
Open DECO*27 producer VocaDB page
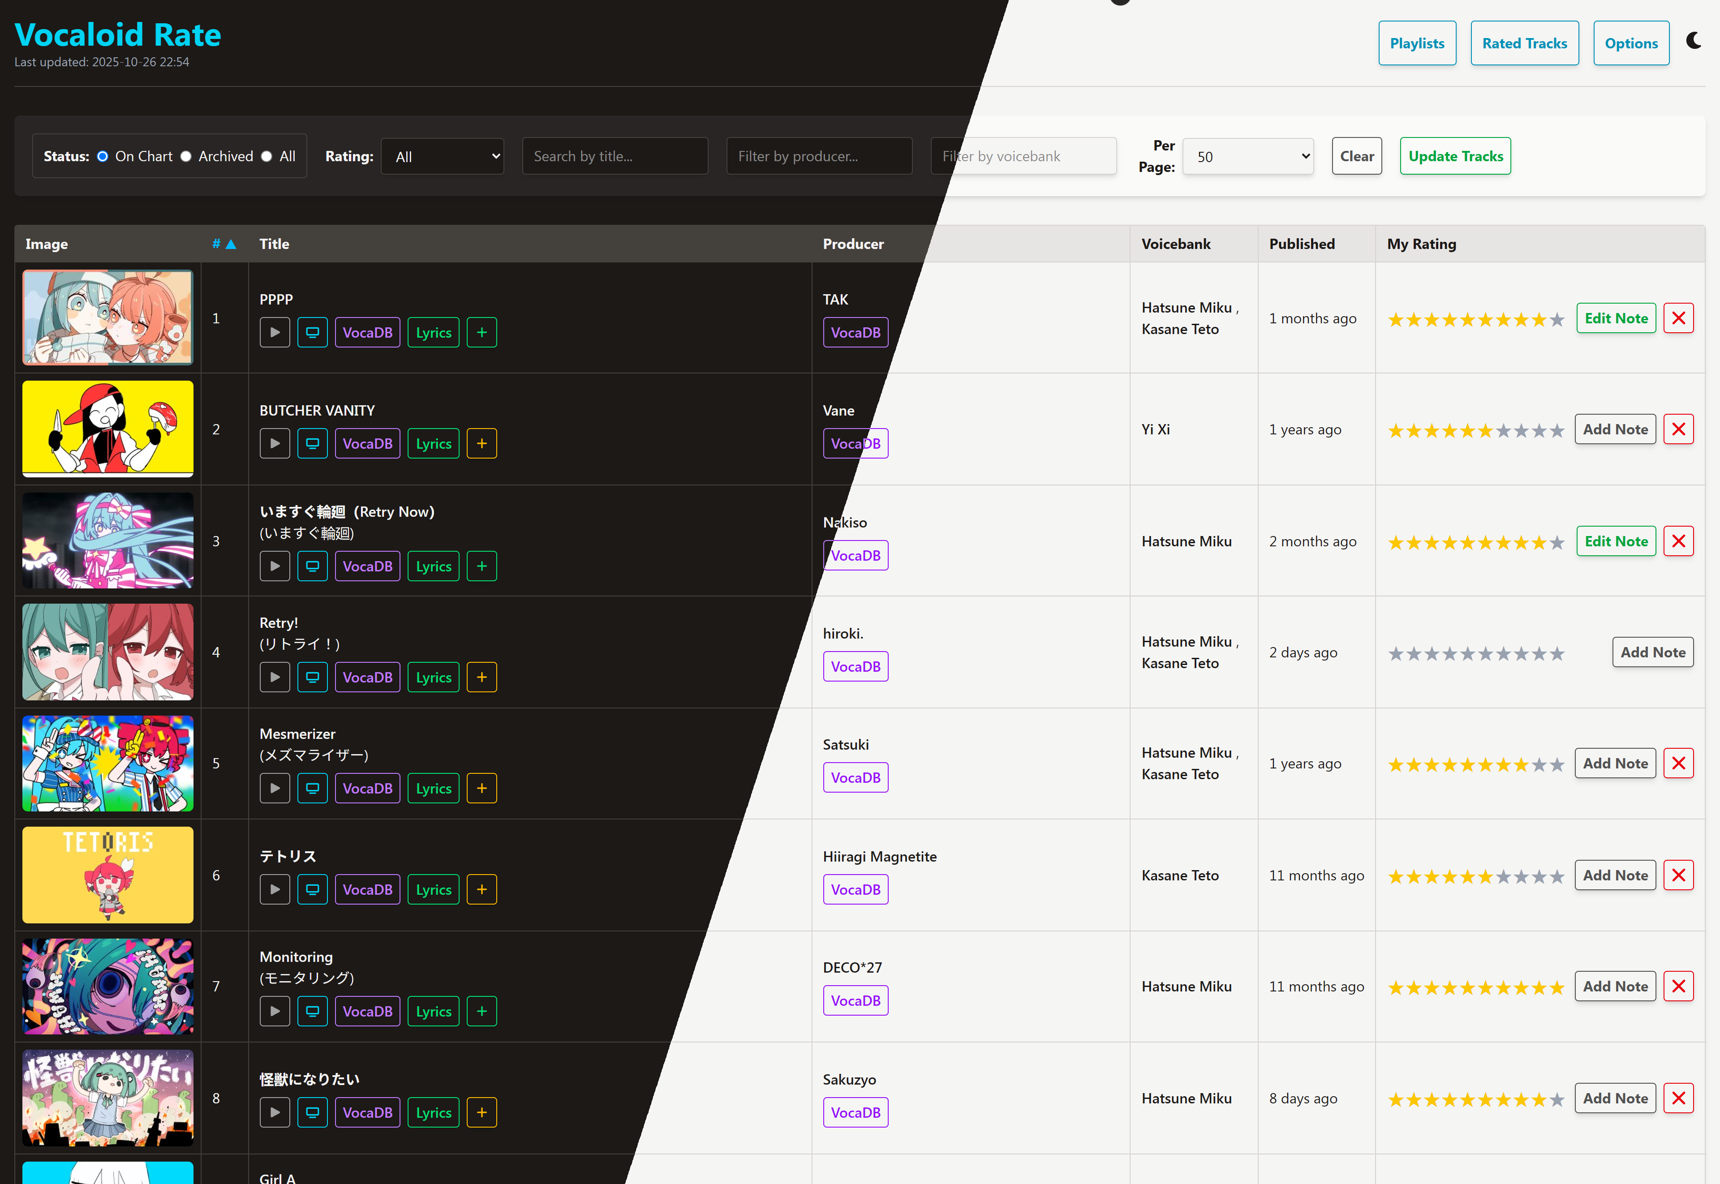pos(856,1001)
